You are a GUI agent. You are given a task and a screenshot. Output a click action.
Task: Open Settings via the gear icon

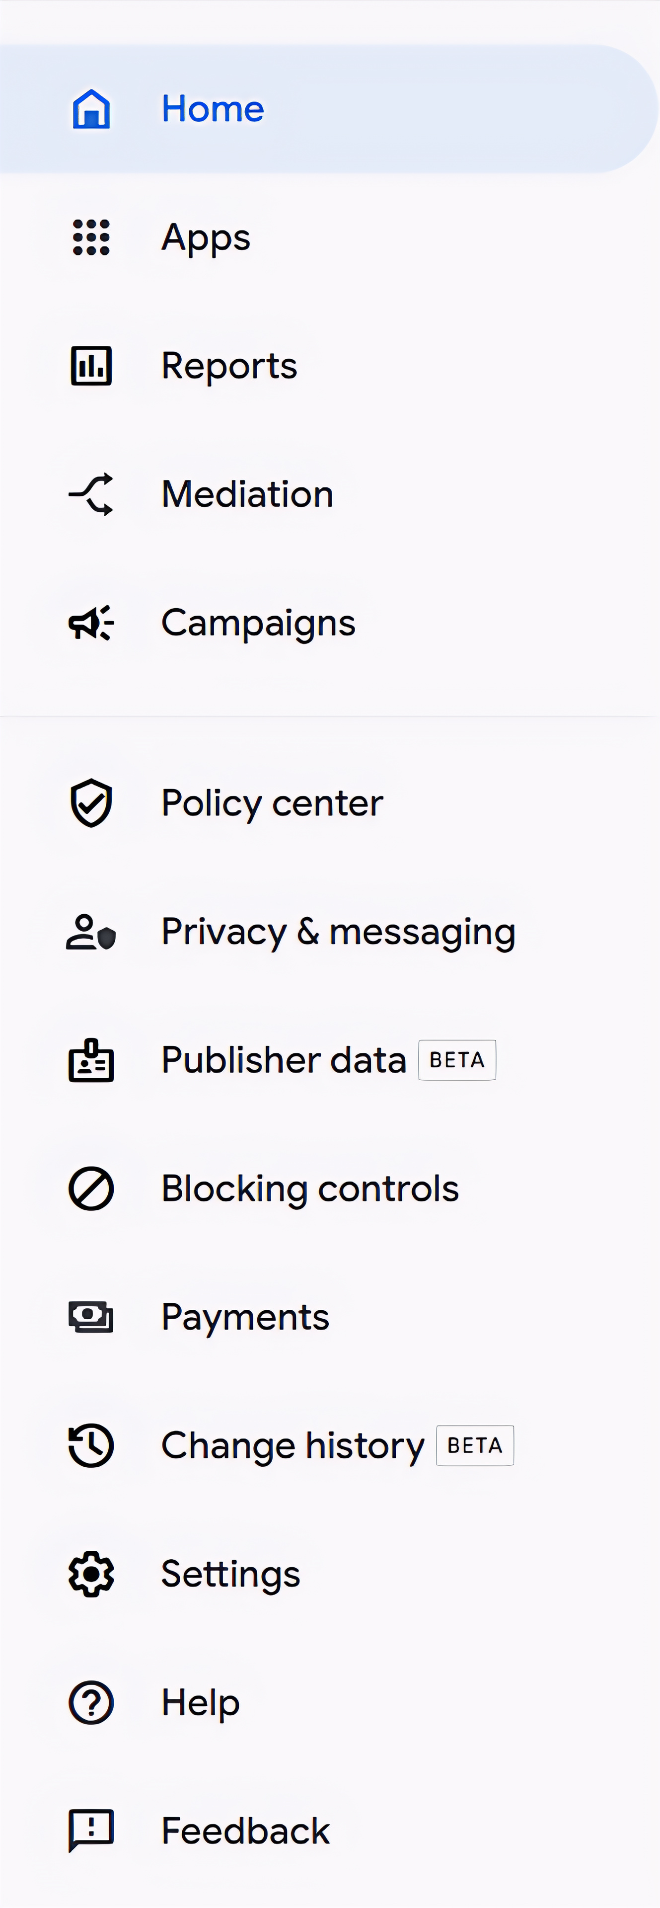coord(90,1574)
